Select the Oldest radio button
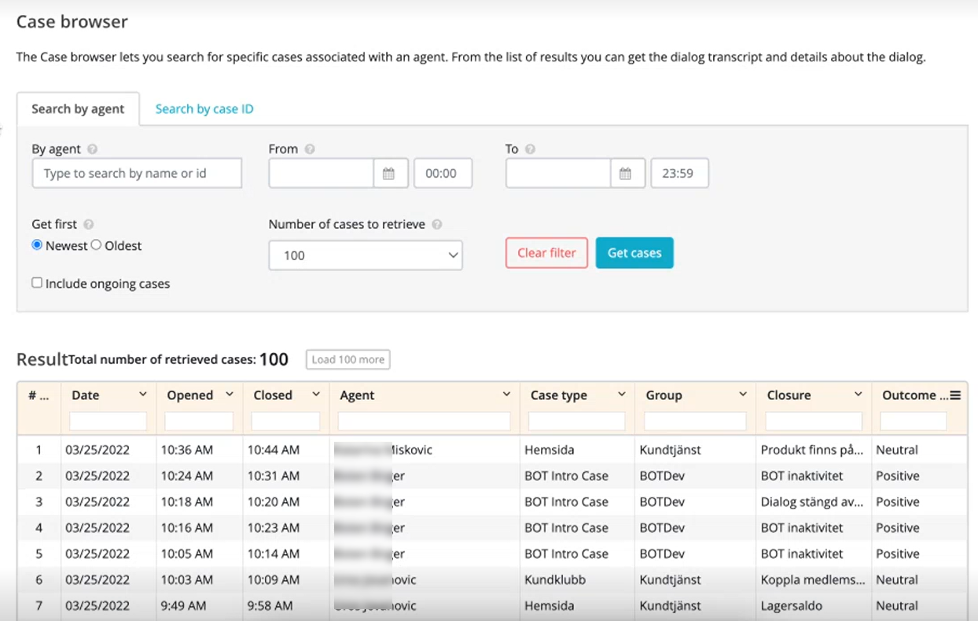This screenshot has width=978, height=621. (x=96, y=245)
